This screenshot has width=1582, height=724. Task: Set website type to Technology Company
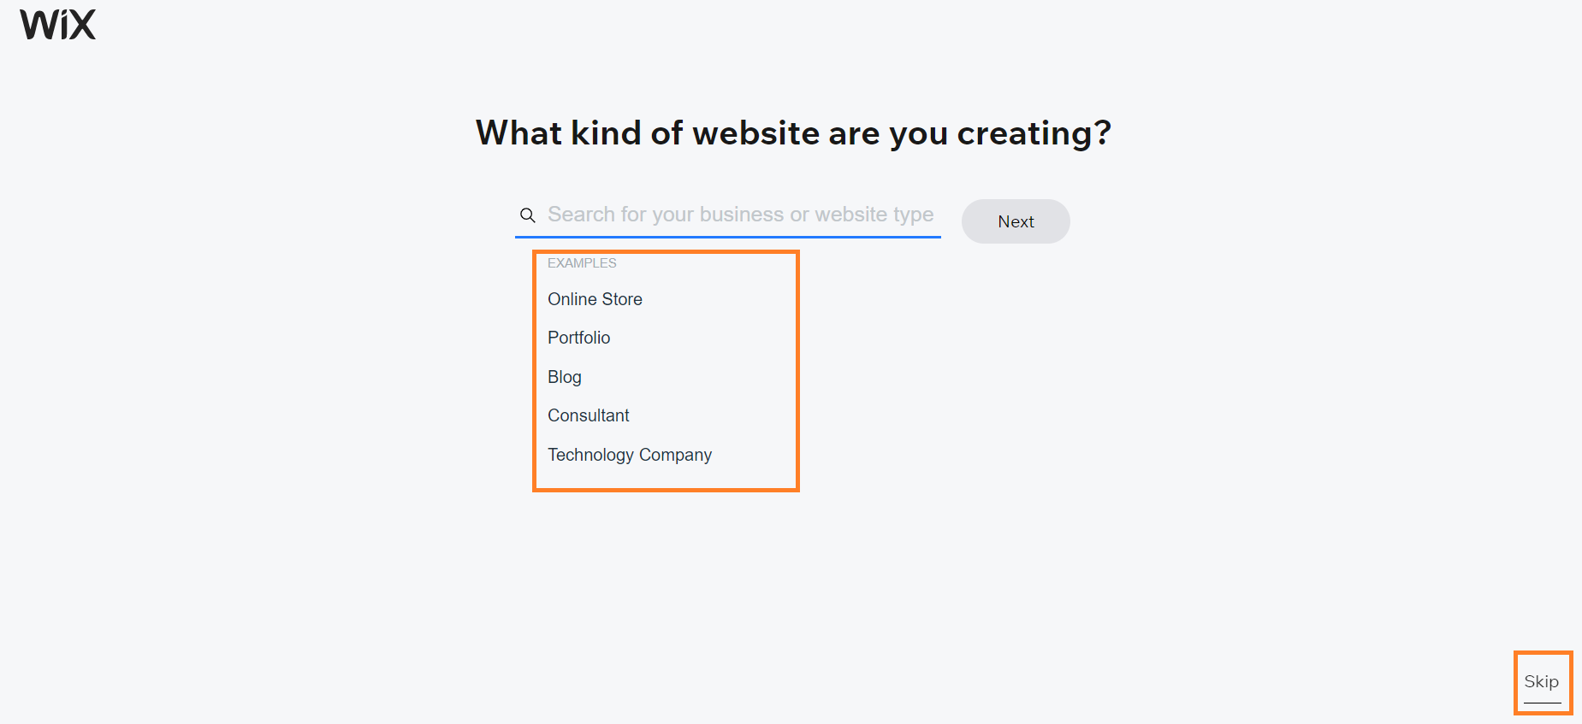click(x=630, y=455)
